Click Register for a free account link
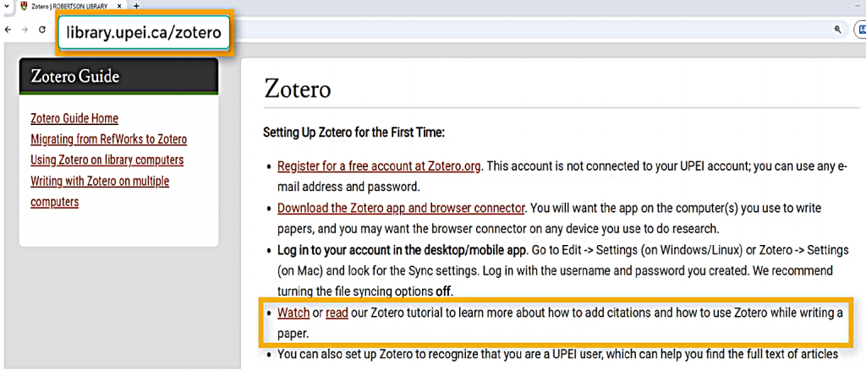Viewport: 866px width, 370px height. click(x=379, y=166)
